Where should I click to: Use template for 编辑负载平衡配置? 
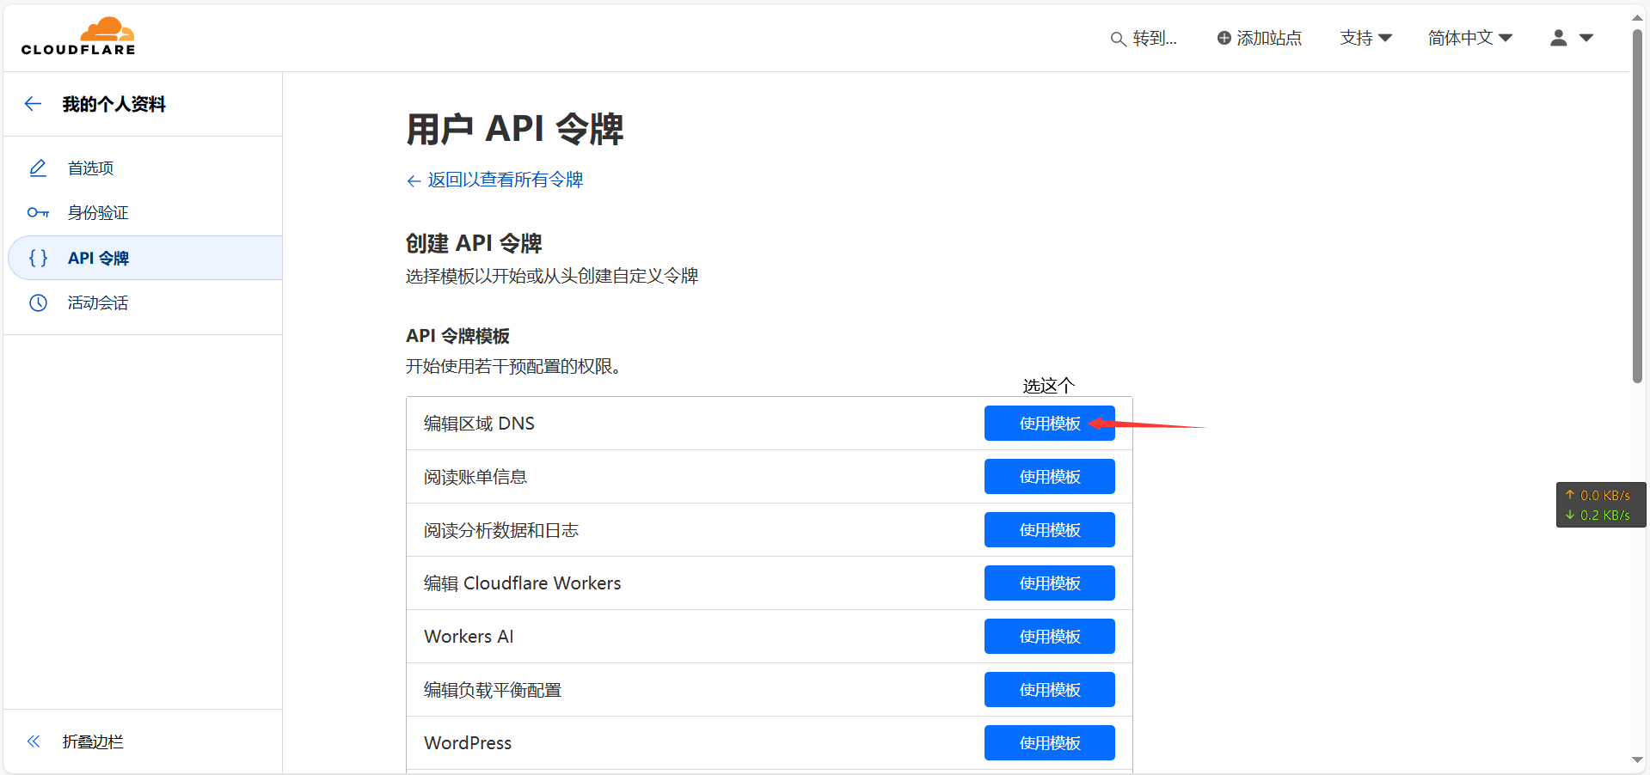pos(1049,690)
